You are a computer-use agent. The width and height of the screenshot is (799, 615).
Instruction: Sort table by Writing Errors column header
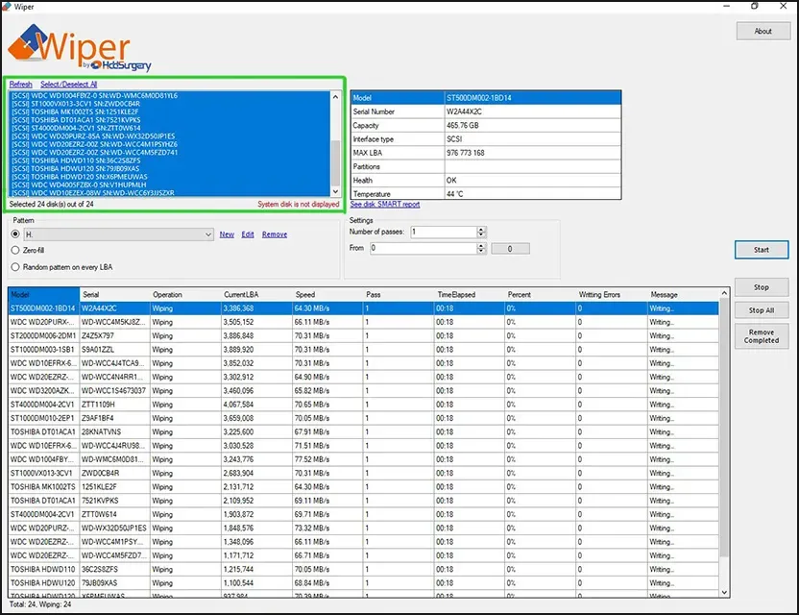point(612,295)
